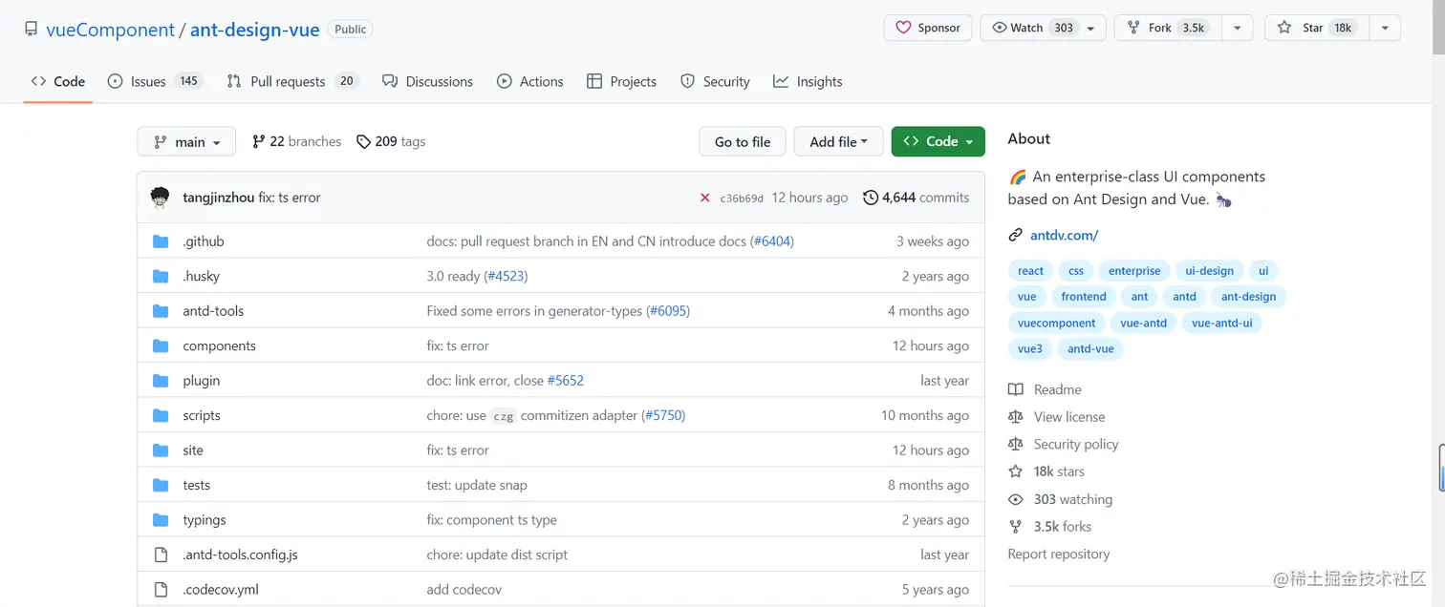Click the plugin folder icon
The height and width of the screenshot is (607, 1445).
coord(161,381)
